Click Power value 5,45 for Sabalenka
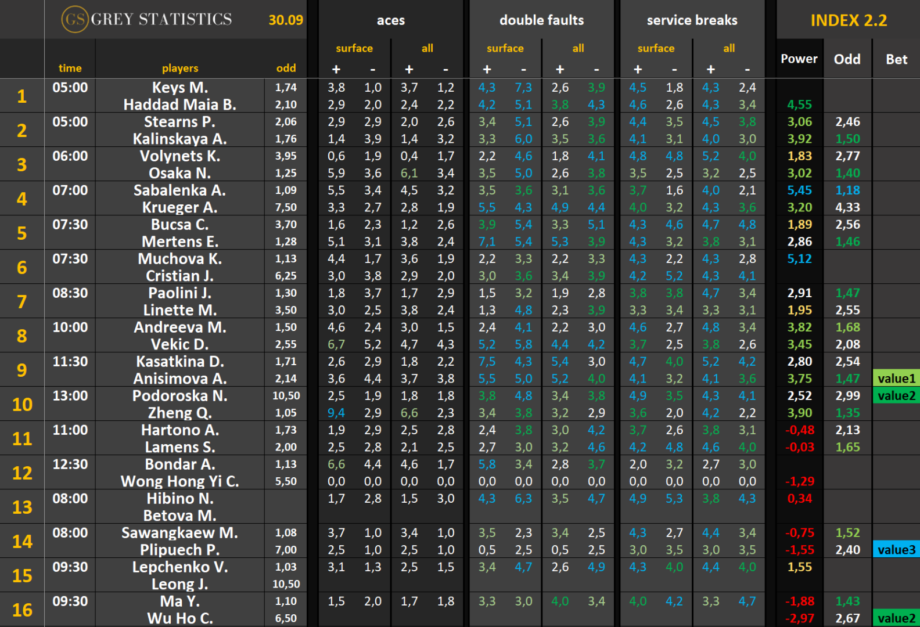Screen dimensions: 920x627 tap(800, 190)
